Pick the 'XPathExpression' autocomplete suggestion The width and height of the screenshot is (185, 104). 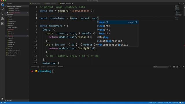point(118,41)
